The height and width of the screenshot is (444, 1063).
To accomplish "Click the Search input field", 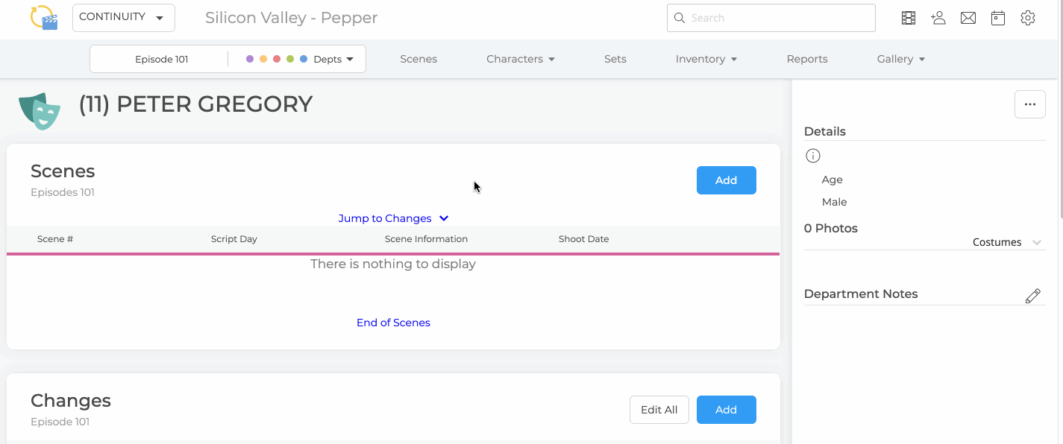I will (771, 18).
